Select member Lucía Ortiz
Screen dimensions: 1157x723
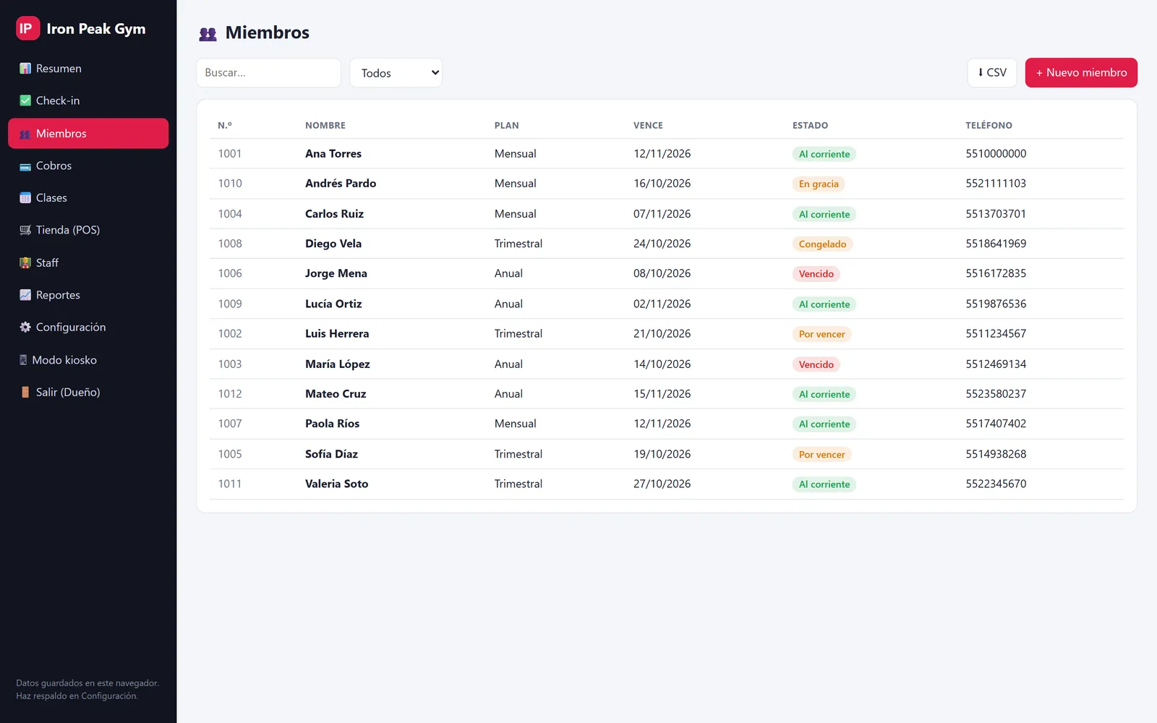click(x=333, y=304)
